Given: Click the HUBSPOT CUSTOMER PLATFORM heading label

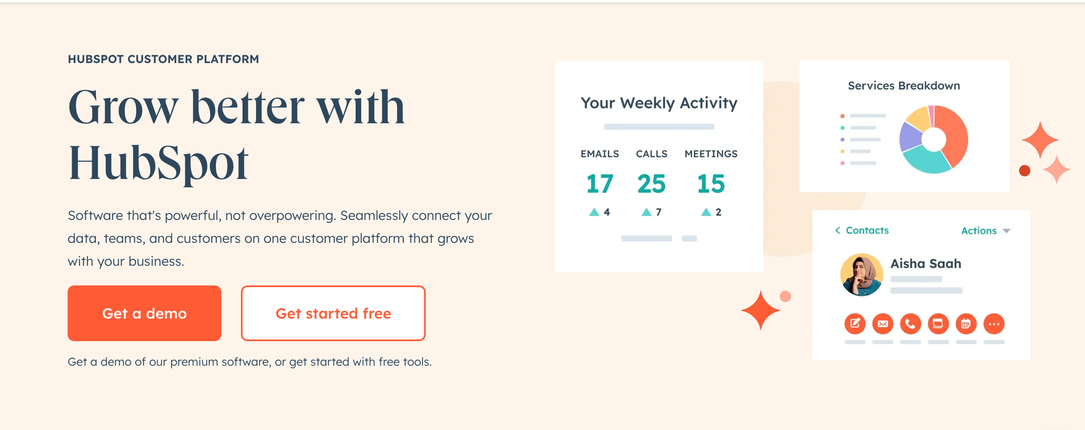Looking at the screenshot, I should [163, 59].
